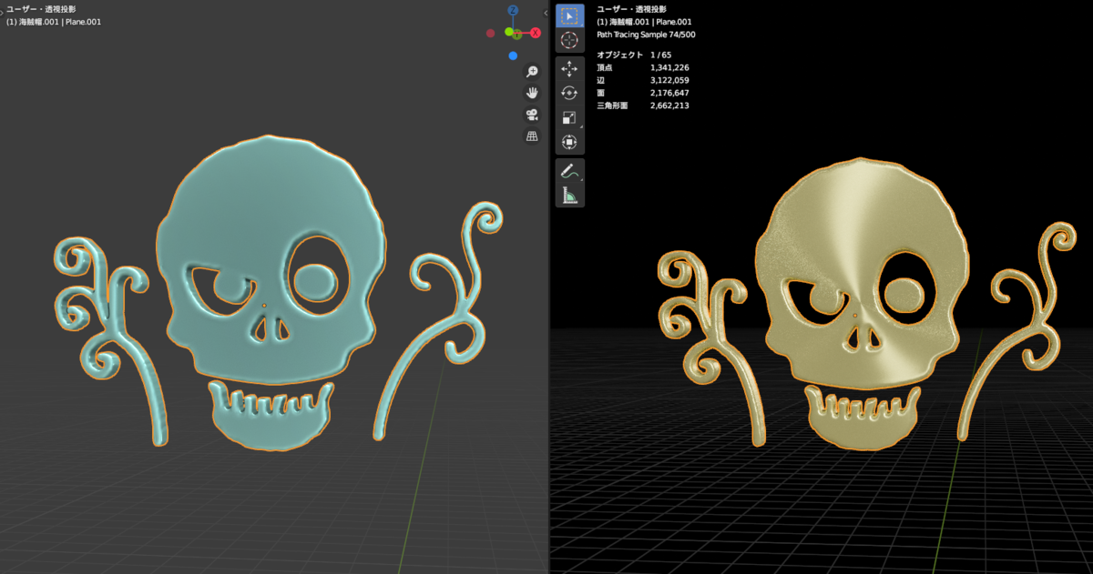The image size is (1093, 574).
Task: Select the combined Transform tool
Action: tap(569, 141)
